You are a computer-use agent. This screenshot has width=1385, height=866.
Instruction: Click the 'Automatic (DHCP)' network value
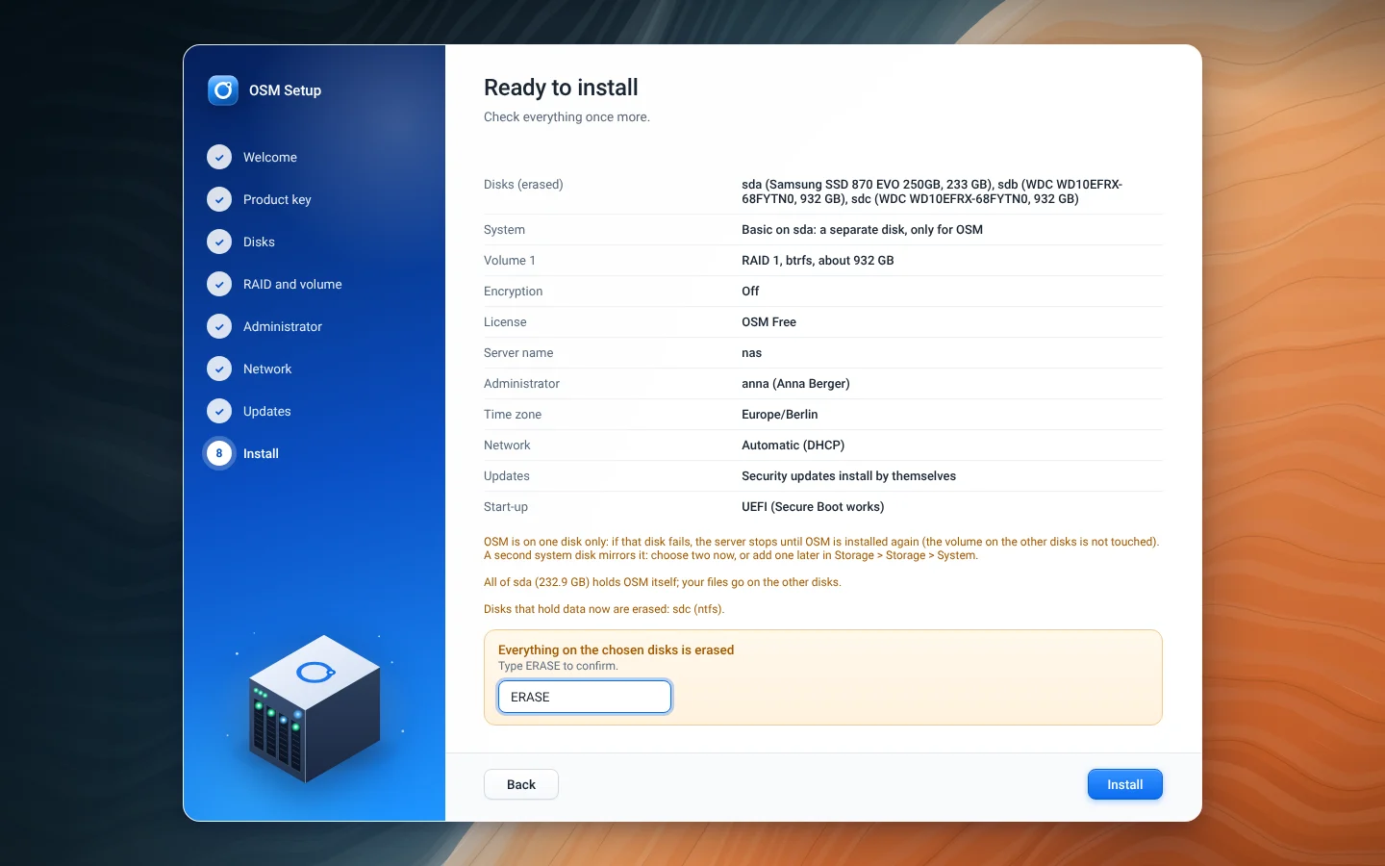793,446
